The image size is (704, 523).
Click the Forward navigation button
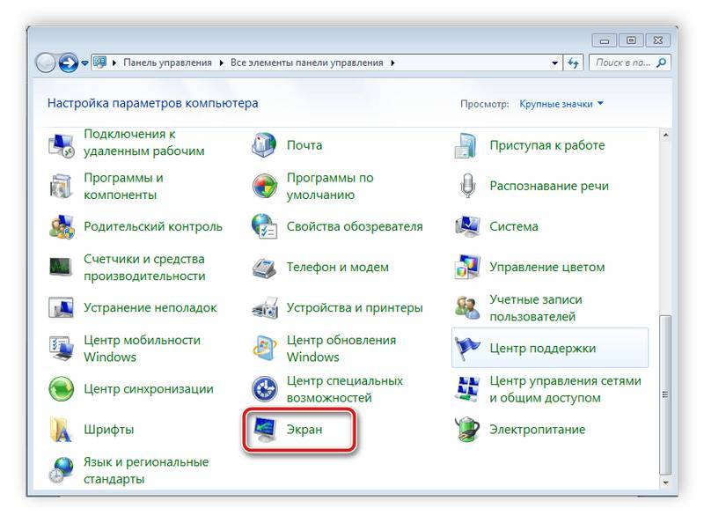(69, 63)
